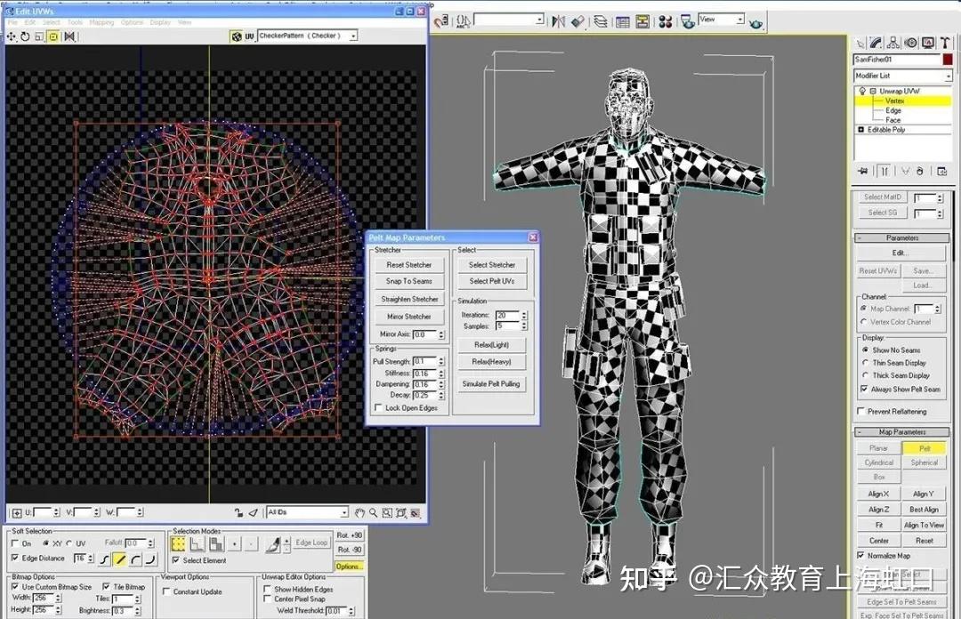
Task: Click the Mirror icon on the Edit UVWs toolbar
Action: pyautogui.click(x=69, y=36)
